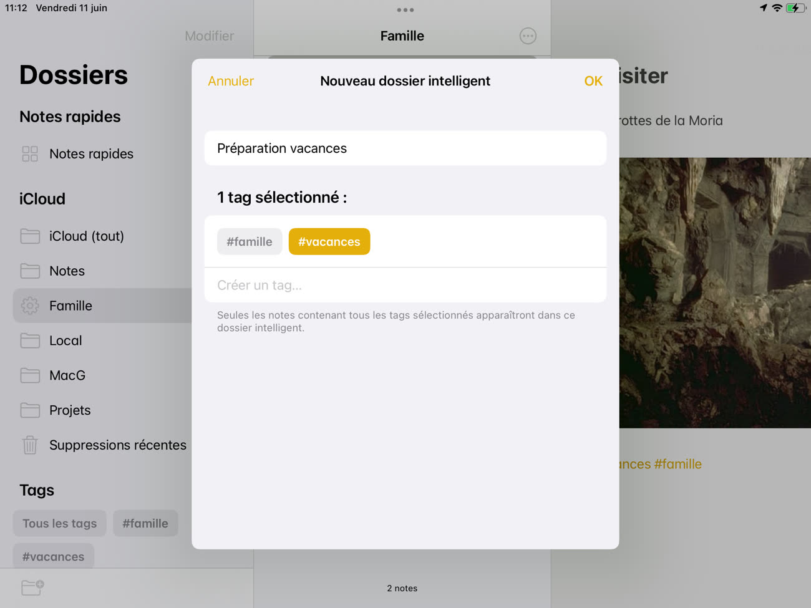Open the more options ellipsis icon
Screen dimensions: 811x608
528,36
